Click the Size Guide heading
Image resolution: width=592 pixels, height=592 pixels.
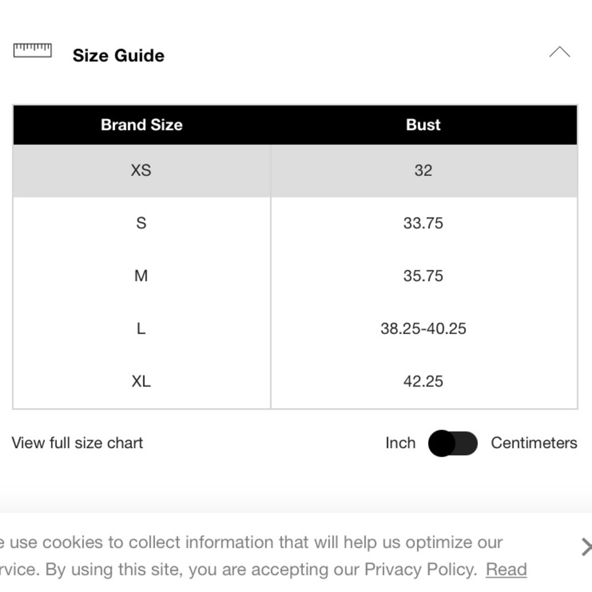118,56
